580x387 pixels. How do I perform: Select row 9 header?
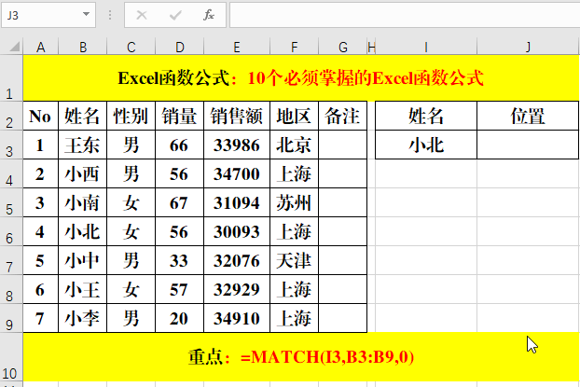(11, 318)
